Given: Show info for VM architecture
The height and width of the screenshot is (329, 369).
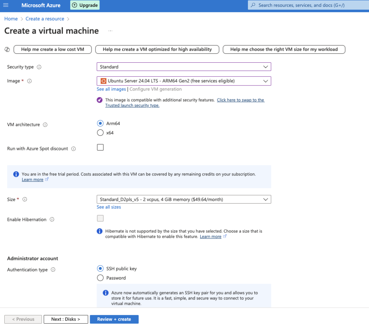Looking at the screenshot, I should tap(45, 125).
